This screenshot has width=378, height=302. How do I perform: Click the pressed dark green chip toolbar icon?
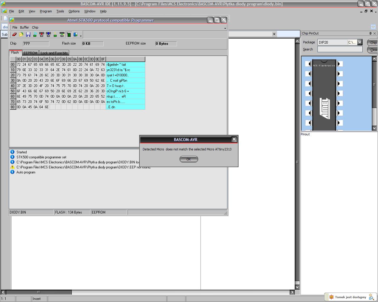point(69,35)
